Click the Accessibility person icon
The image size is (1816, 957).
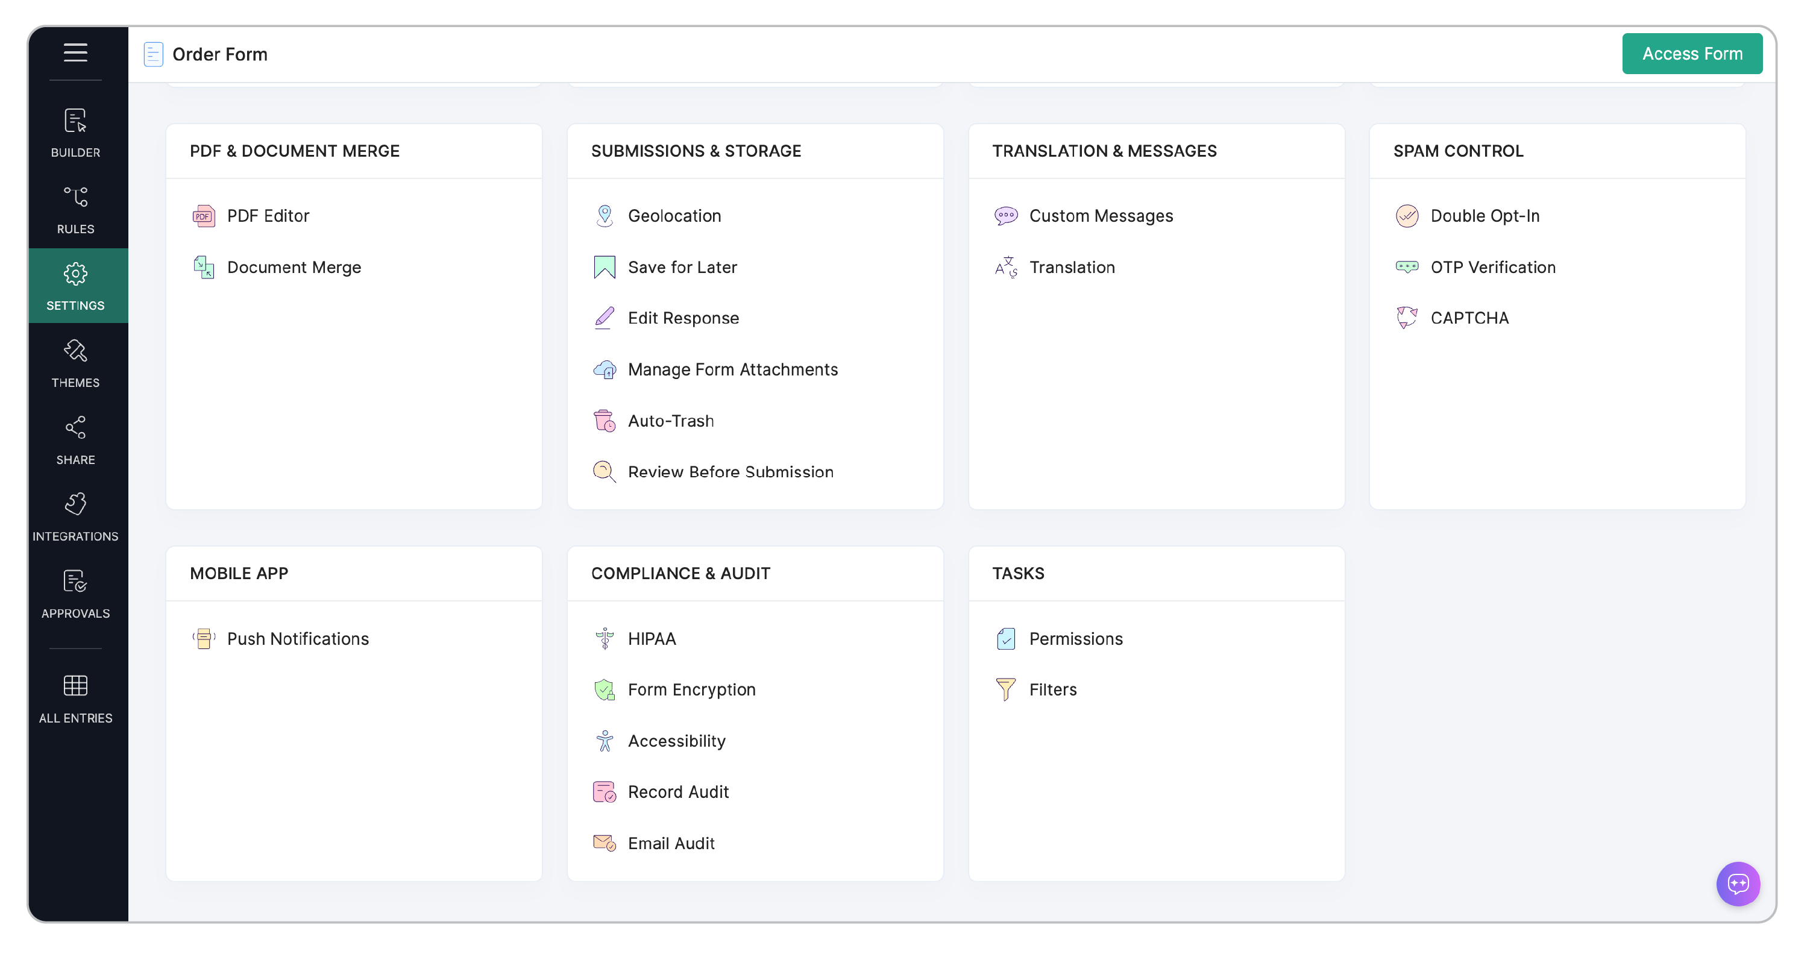pos(604,741)
